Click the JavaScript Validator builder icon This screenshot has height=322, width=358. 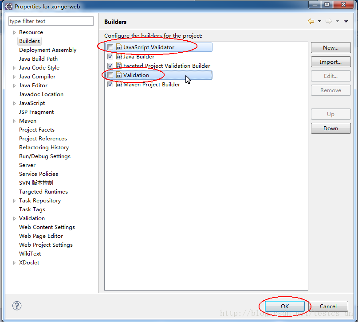[x=119, y=47]
